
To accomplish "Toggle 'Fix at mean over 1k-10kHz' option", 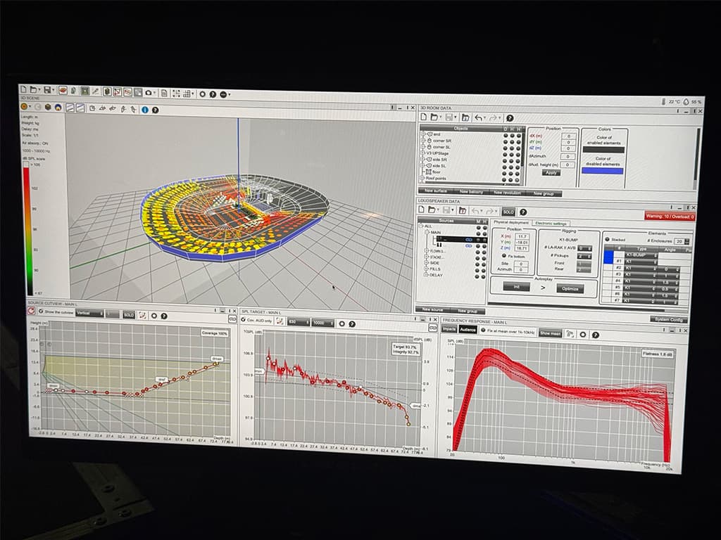I will pyautogui.click(x=483, y=330).
